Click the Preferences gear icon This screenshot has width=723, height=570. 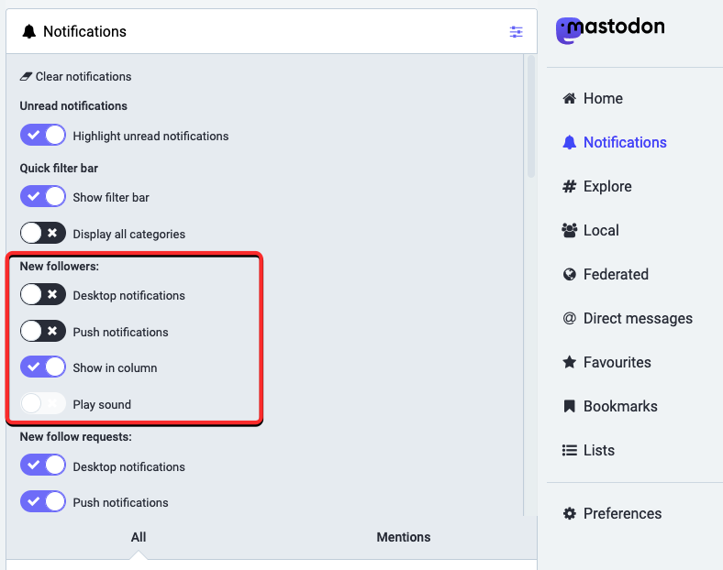(569, 514)
